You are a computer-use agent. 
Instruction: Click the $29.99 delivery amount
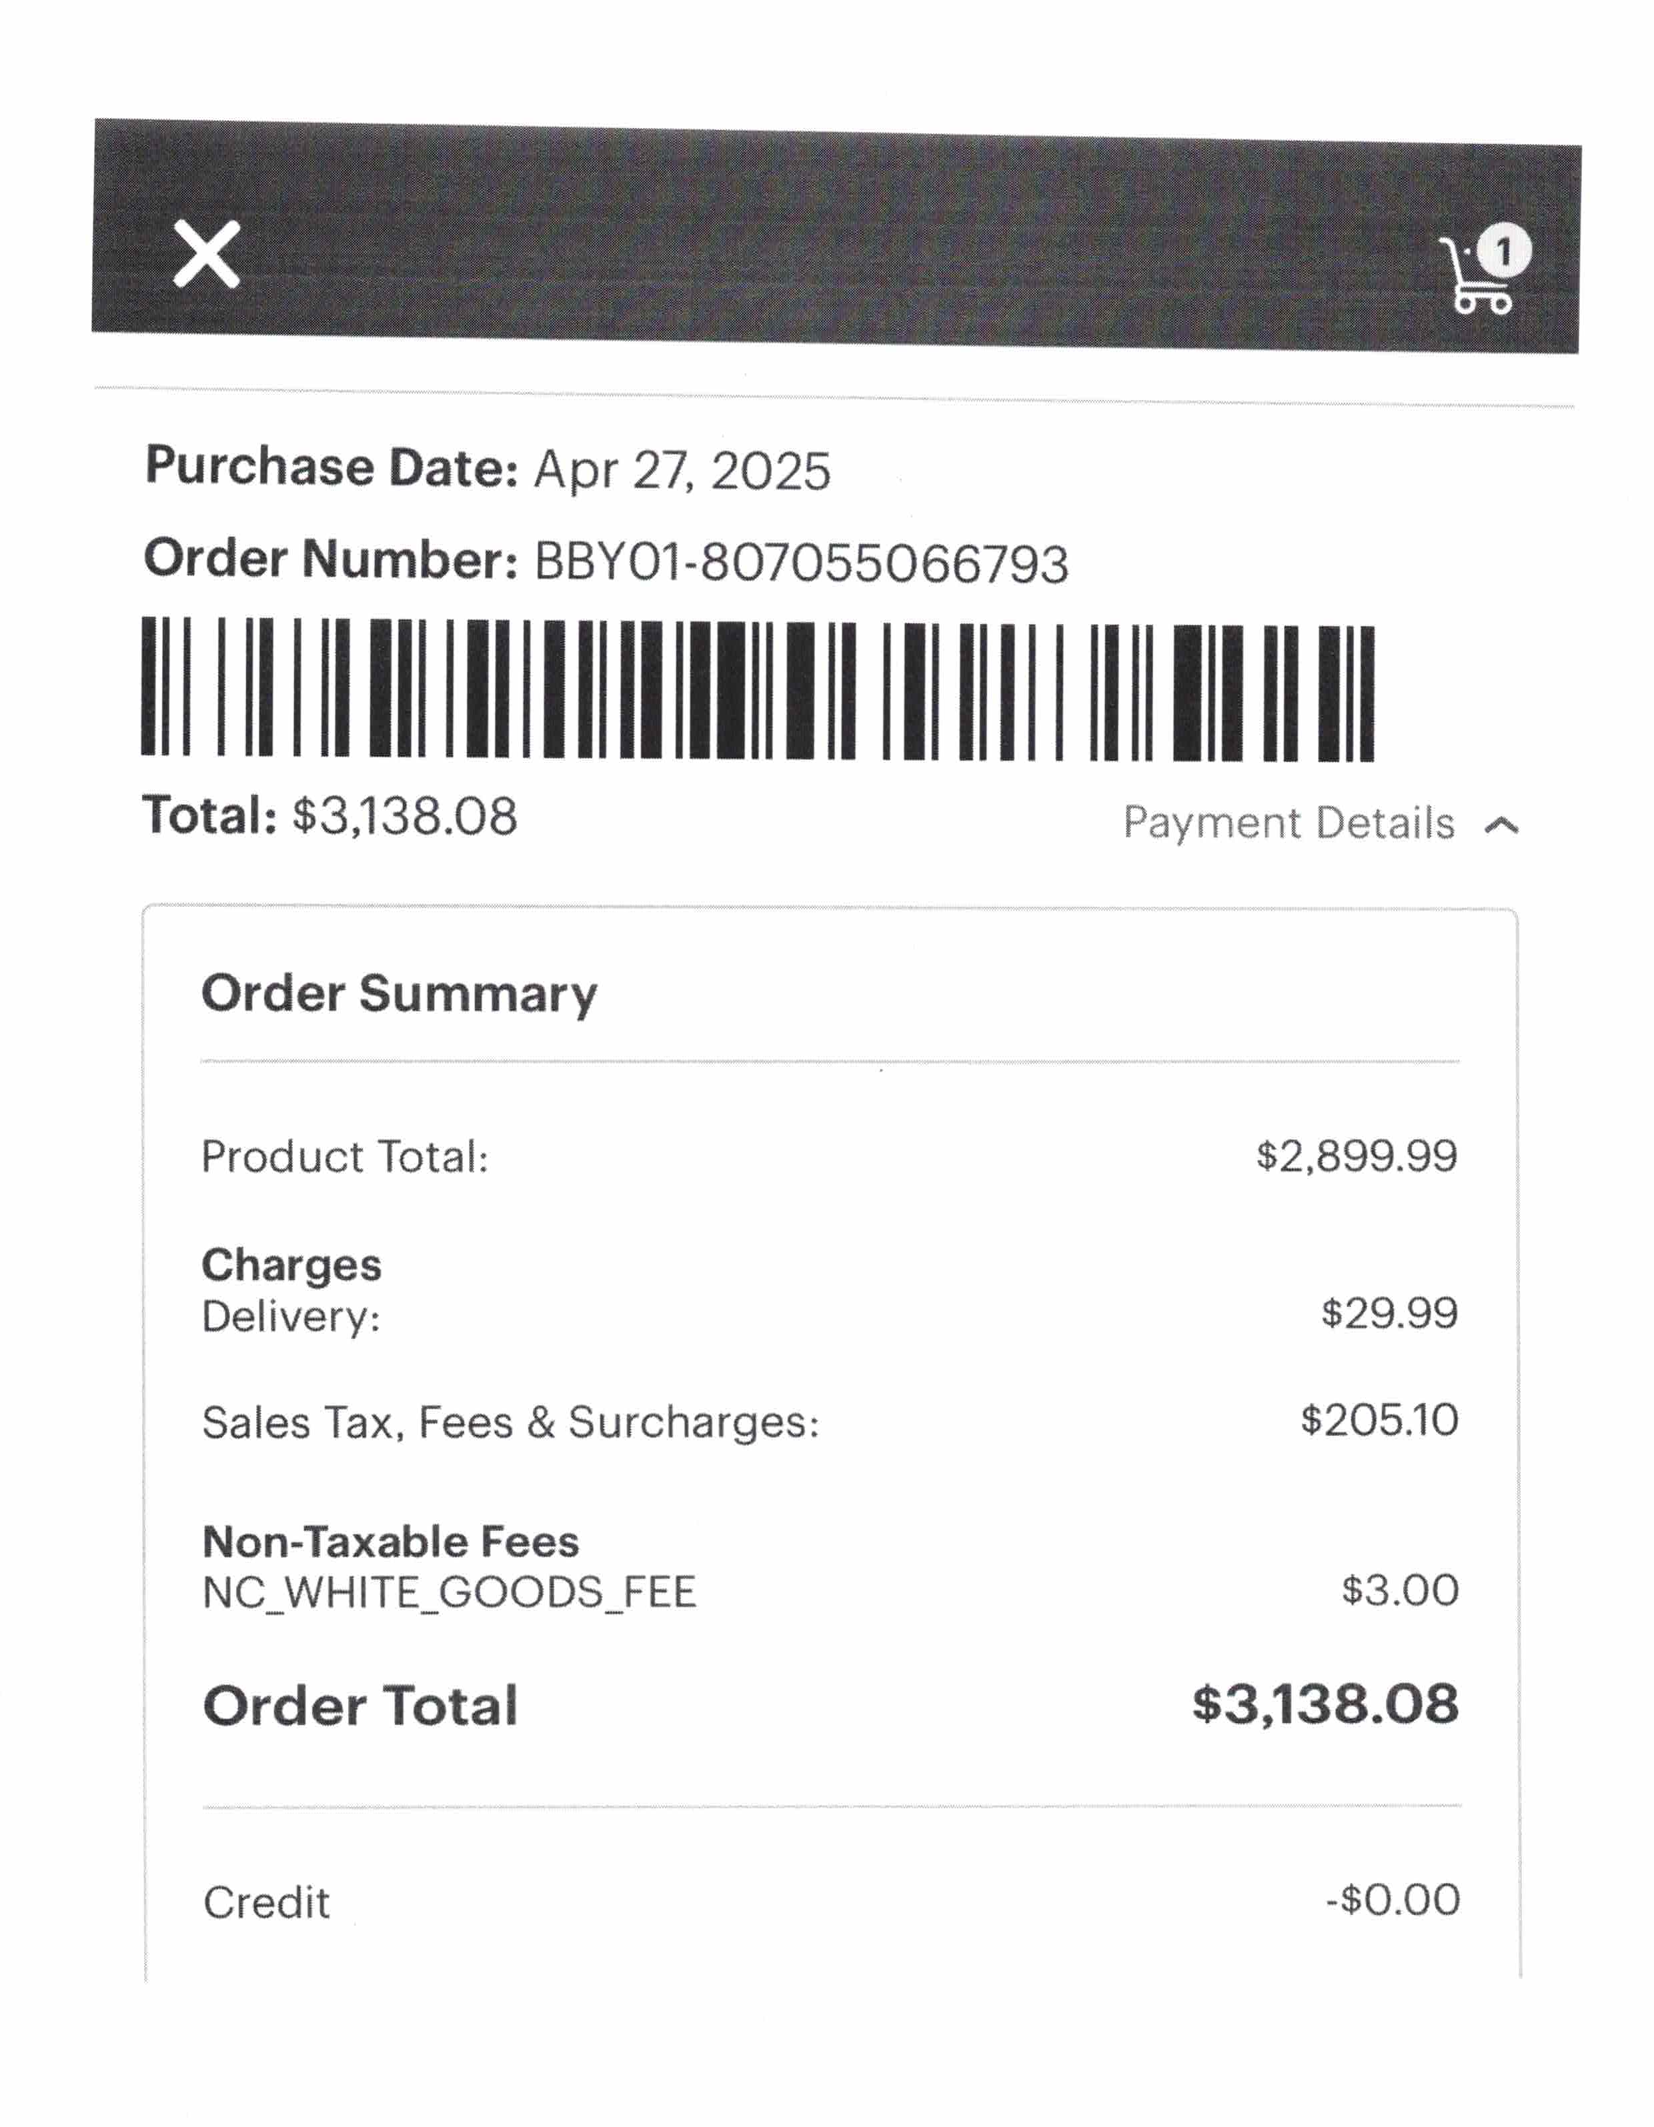tap(1389, 1313)
